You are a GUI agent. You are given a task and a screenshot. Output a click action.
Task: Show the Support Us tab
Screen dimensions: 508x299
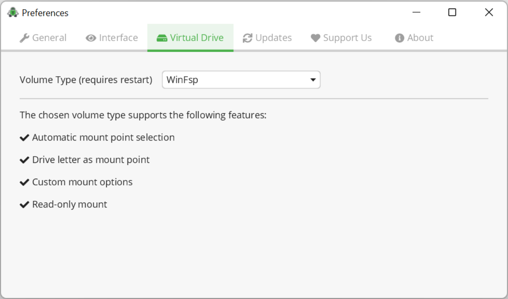point(341,38)
